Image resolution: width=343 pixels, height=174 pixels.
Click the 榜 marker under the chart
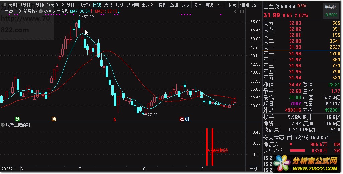pos(54,119)
